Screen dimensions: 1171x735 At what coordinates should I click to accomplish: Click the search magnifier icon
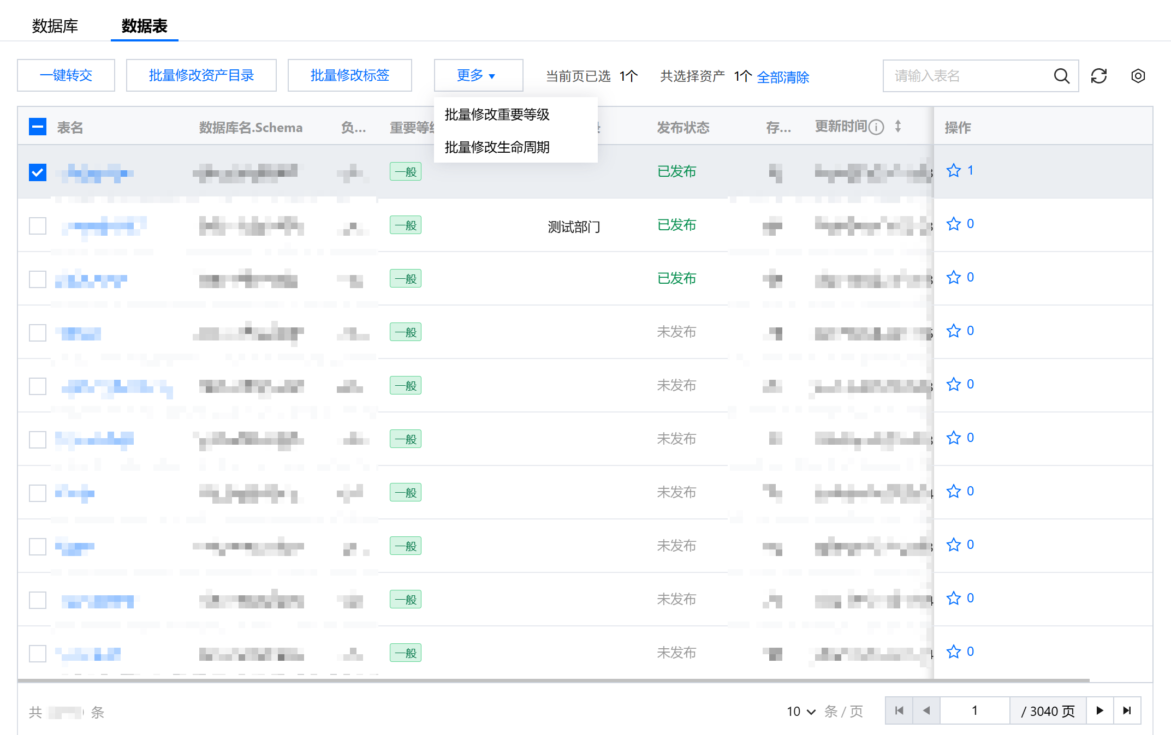tap(1061, 76)
